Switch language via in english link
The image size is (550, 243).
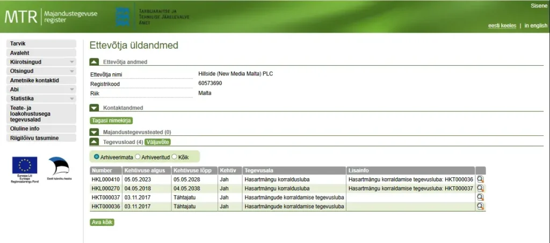(x=535, y=26)
